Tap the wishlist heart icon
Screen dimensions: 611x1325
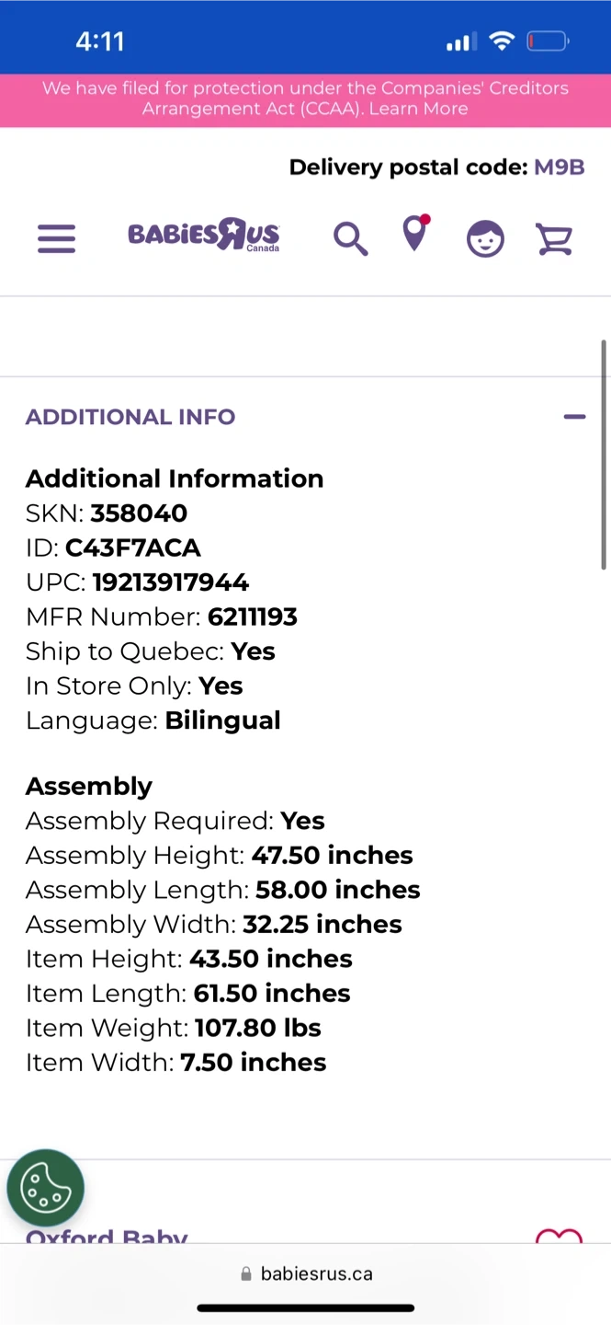tap(559, 1236)
